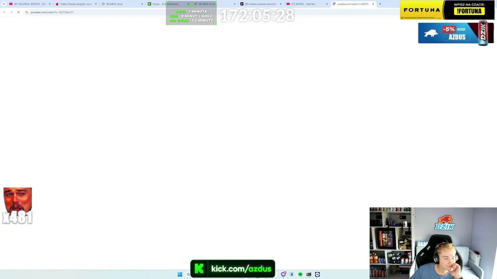Open TeamViewer from the taskbar

coord(317,274)
